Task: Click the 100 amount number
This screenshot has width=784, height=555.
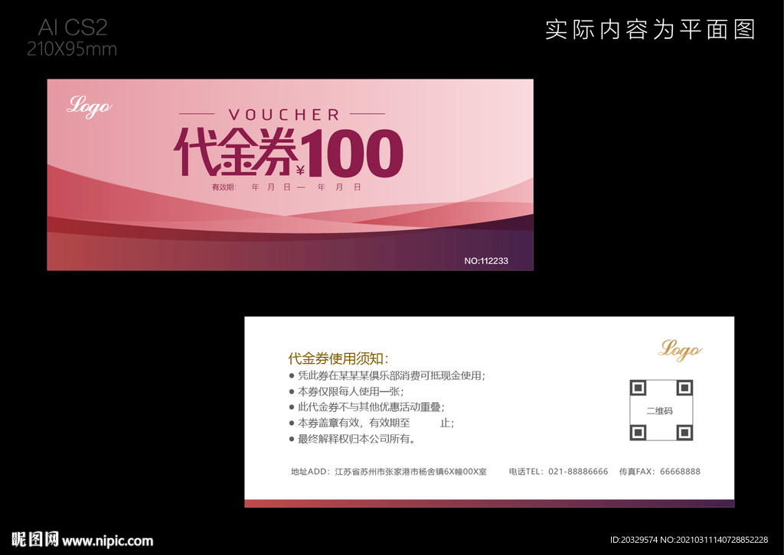Action: pos(354,153)
